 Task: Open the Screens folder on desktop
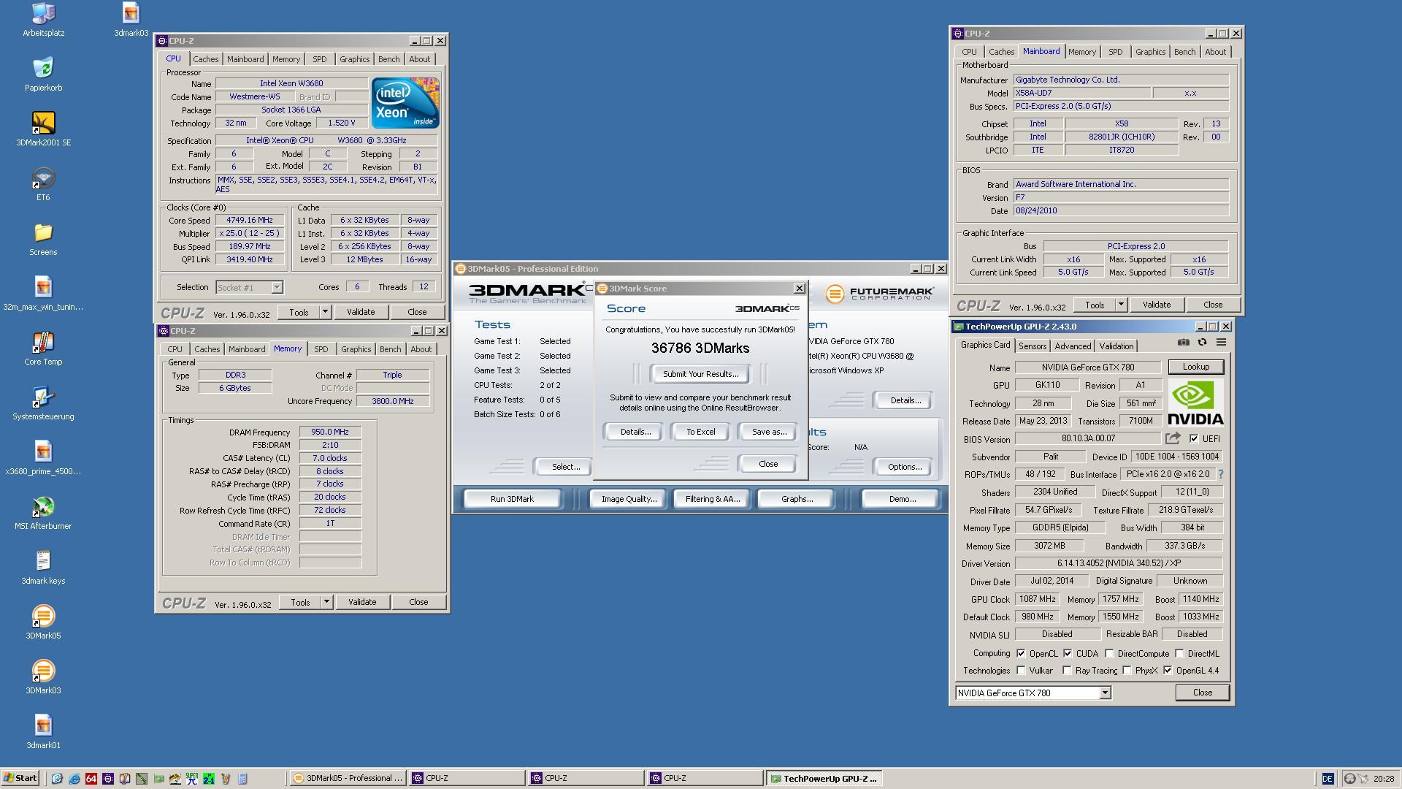43,239
